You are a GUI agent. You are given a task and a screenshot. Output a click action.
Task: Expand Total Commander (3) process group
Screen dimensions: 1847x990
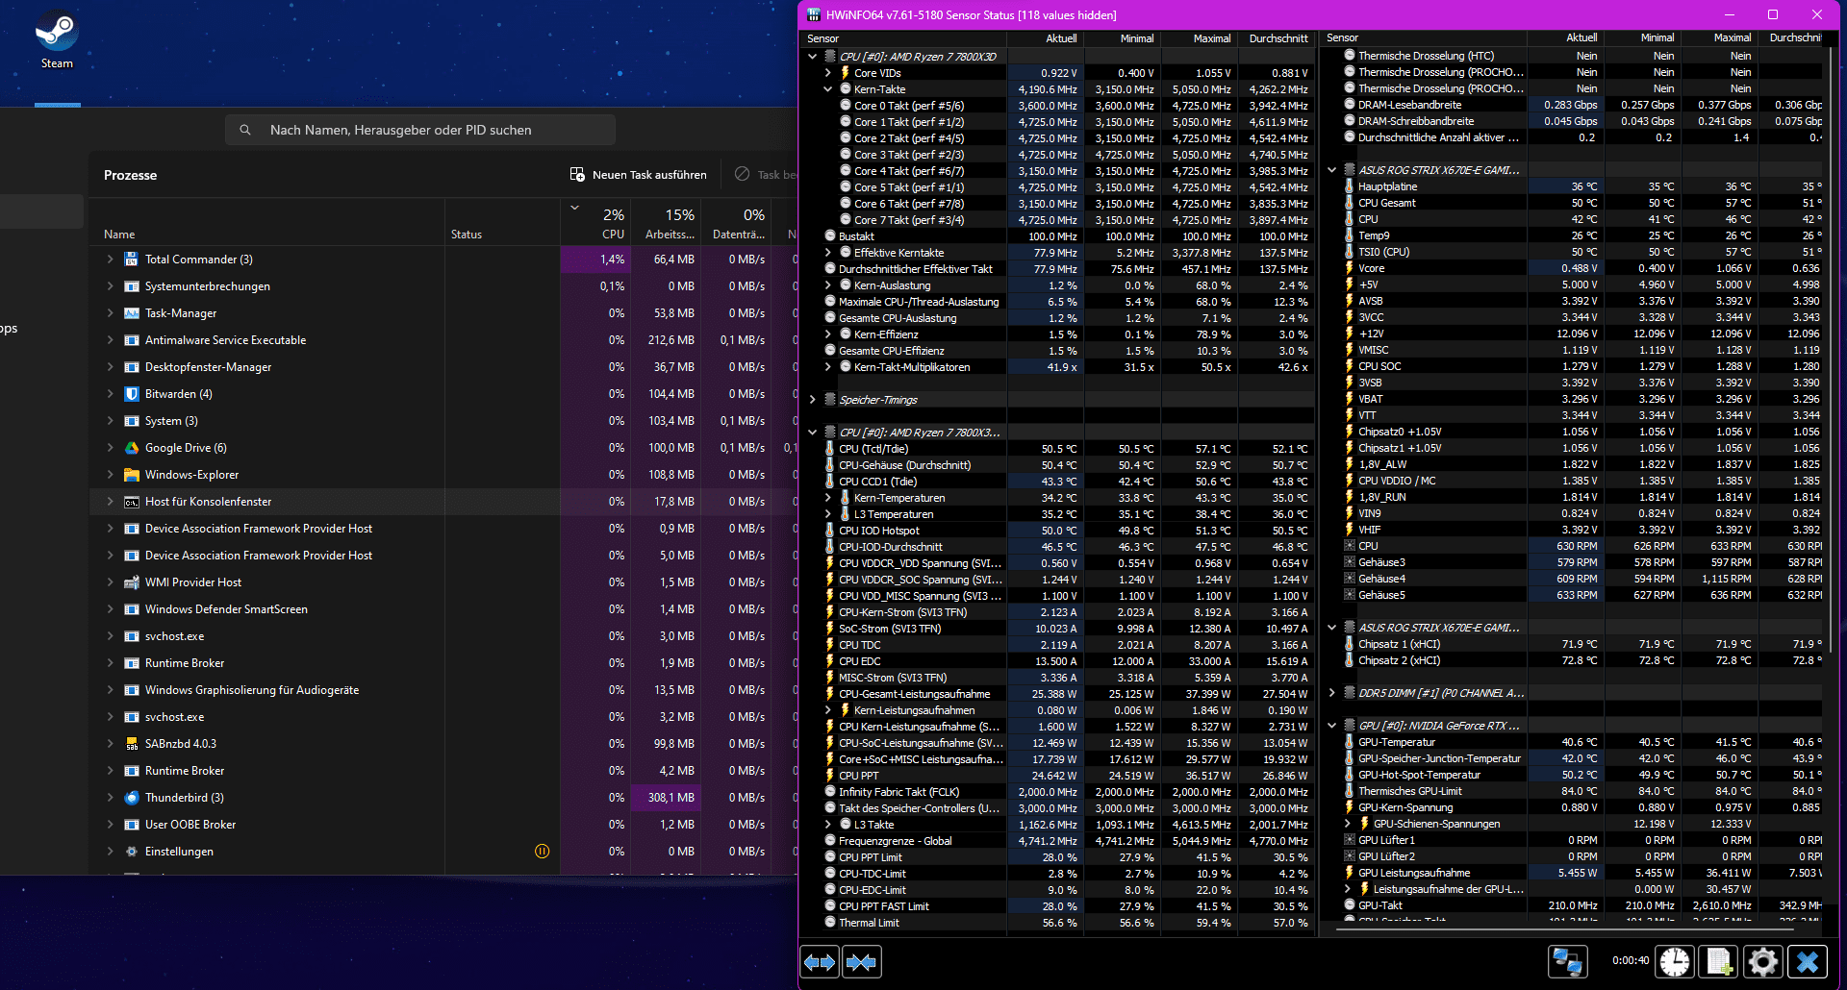coord(110,260)
